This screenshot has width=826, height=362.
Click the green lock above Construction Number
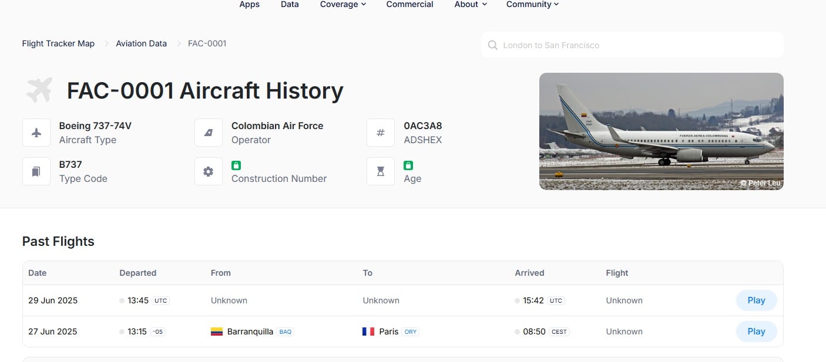coord(236,165)
